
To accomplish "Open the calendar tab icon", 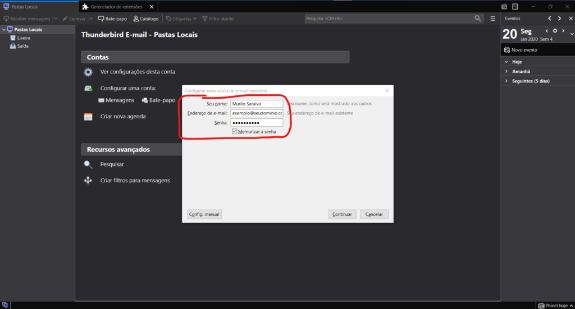I will [504, 7].
